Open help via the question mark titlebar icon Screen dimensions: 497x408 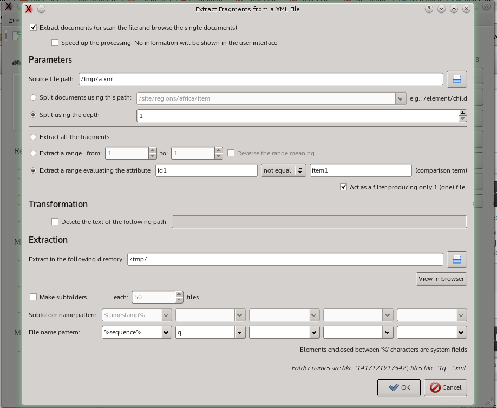[428, 9]
